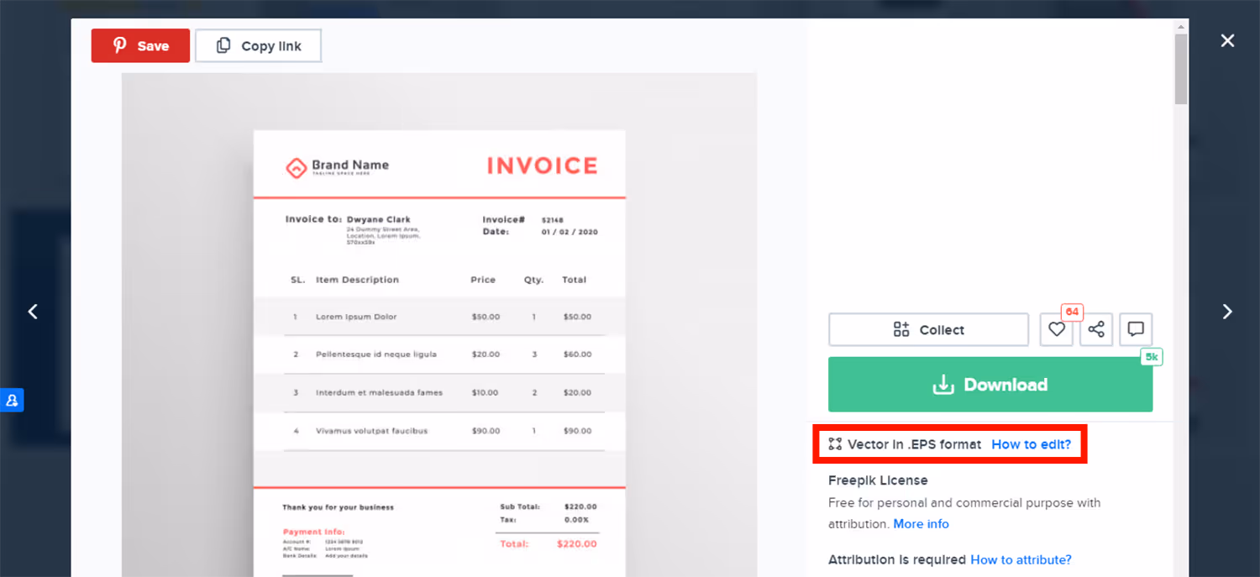Click the 5k downloads badge

[x=1150, y=356]
